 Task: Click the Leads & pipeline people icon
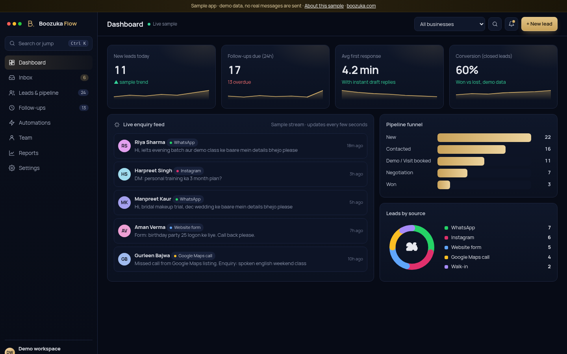click(12, 93)
